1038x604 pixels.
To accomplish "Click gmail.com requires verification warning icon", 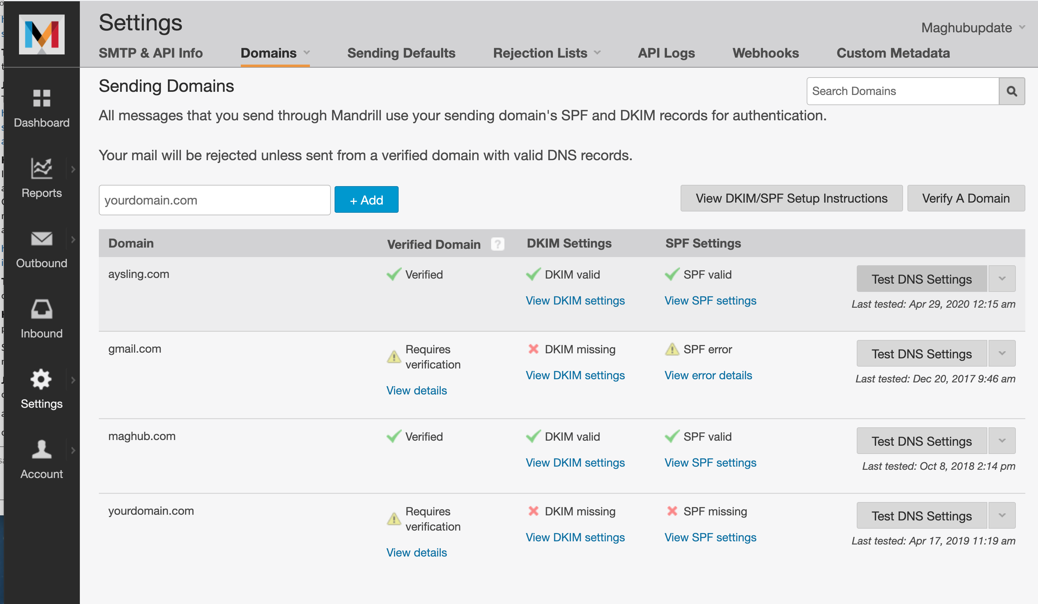I will [394, 357].
